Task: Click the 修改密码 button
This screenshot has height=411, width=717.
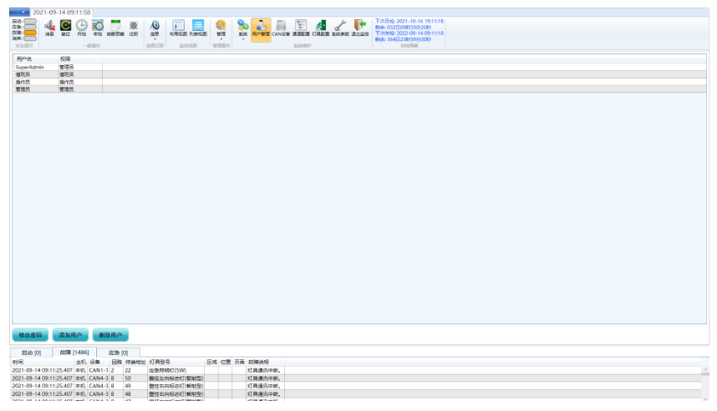Action: (x=30, y=335)
